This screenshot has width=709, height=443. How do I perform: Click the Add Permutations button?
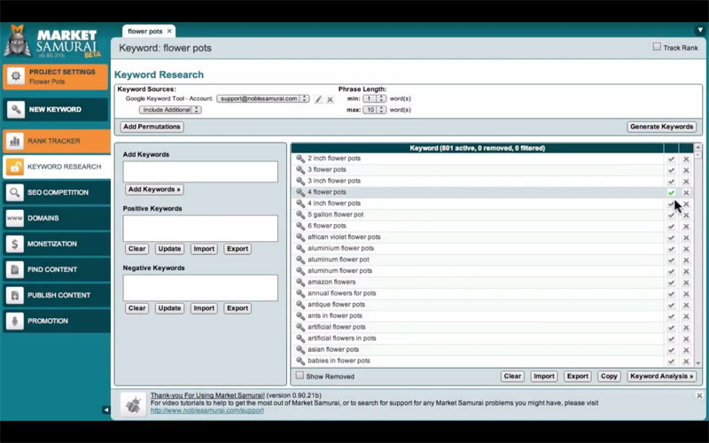coord(152,127)
